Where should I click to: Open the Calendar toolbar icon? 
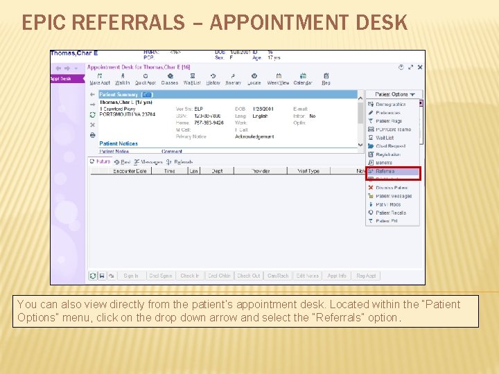[x=303, y=79]
